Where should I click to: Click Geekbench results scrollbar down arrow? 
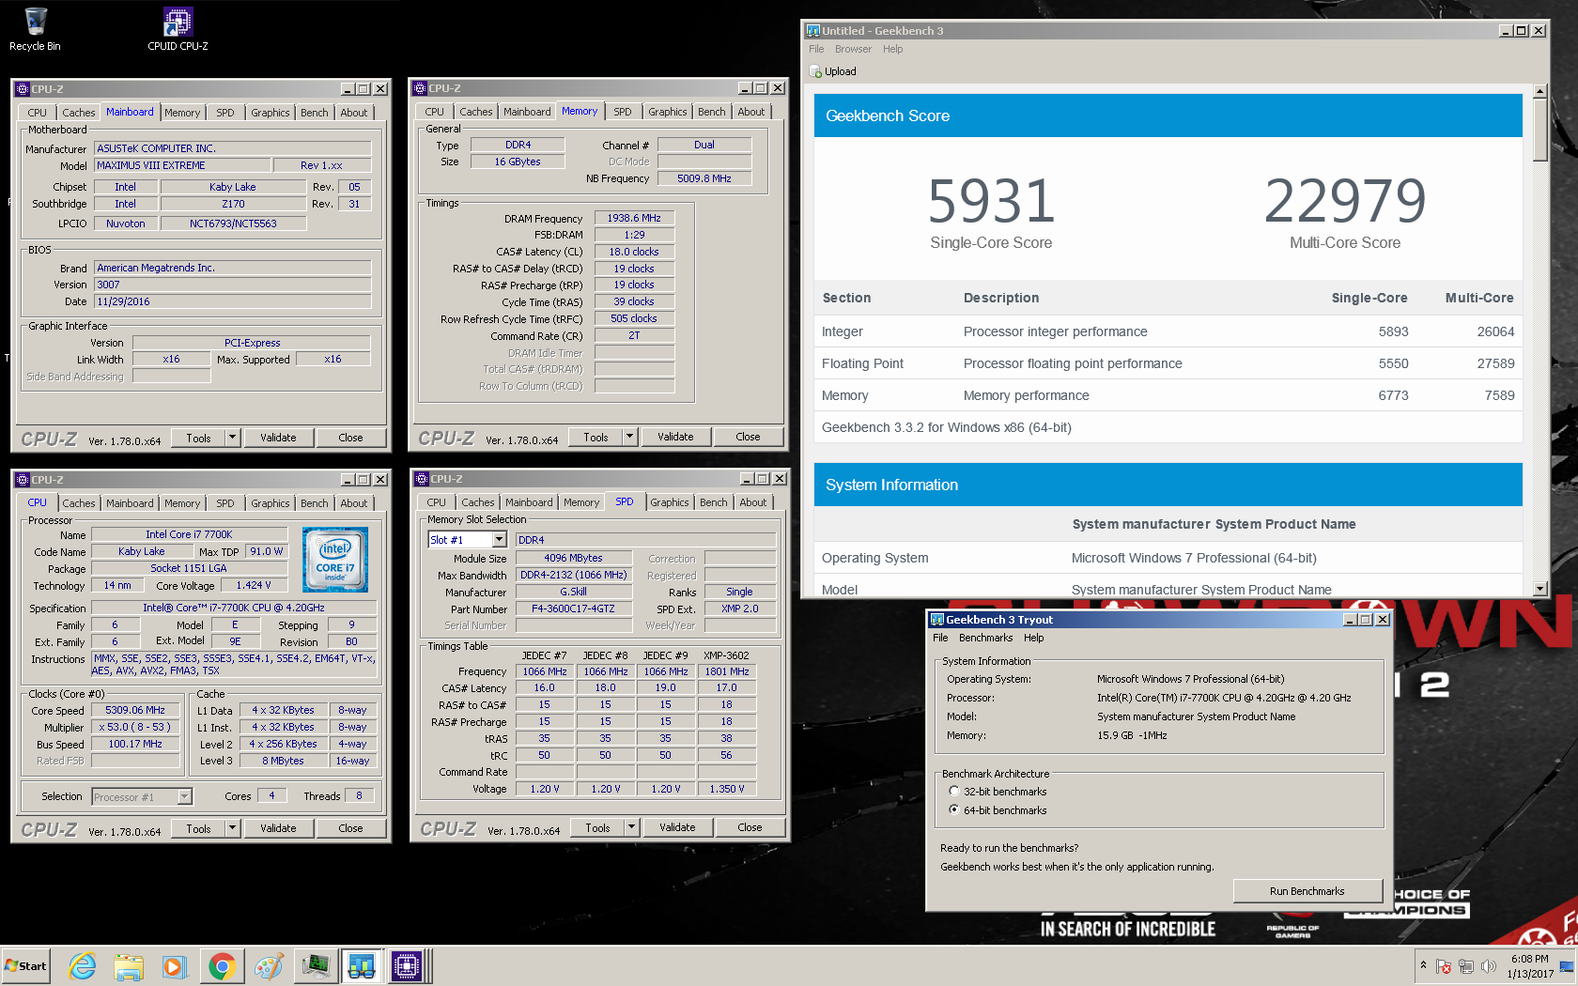click(x=1539, y=590)
